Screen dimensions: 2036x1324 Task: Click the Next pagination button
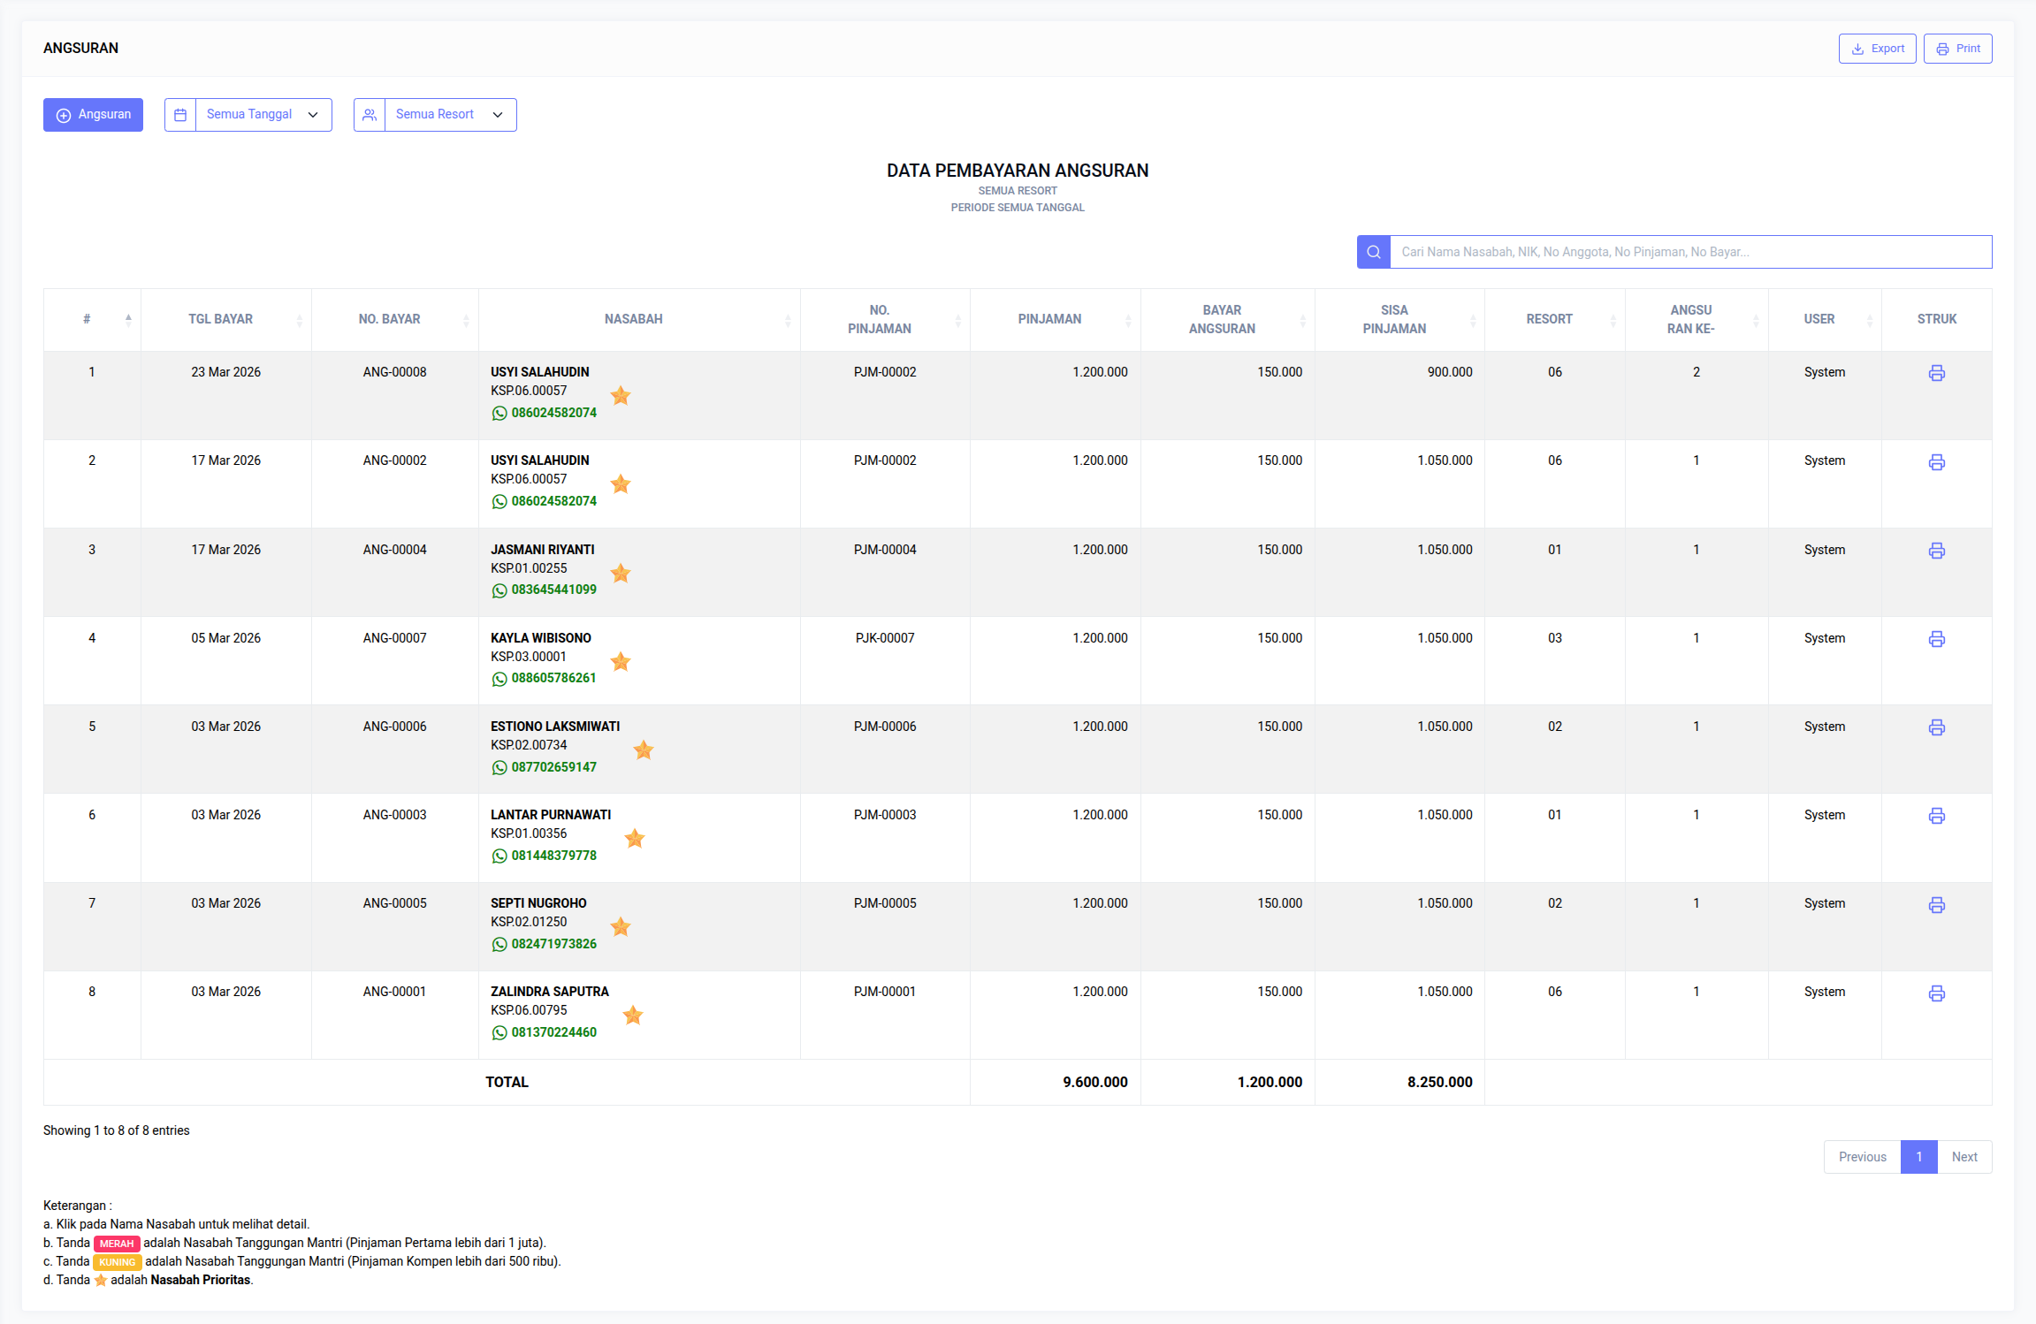point(1964,1157)
